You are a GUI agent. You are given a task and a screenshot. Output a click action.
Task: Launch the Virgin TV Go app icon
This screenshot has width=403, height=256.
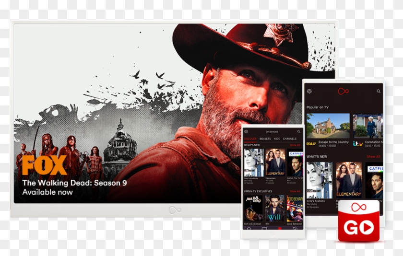[x=361, y=221]
